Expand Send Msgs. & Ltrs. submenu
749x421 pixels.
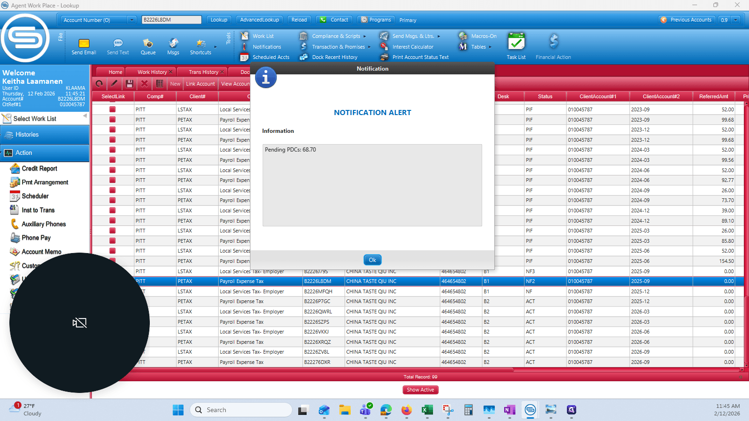click(x=439, y=36)
